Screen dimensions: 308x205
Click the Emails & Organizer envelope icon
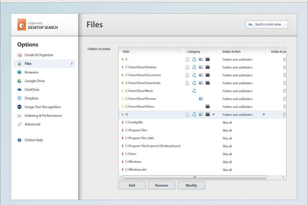(20, 55)
